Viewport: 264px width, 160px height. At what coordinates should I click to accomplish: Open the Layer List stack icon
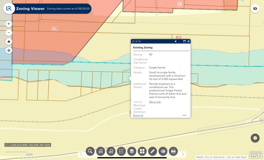click(x=131, y=151)
